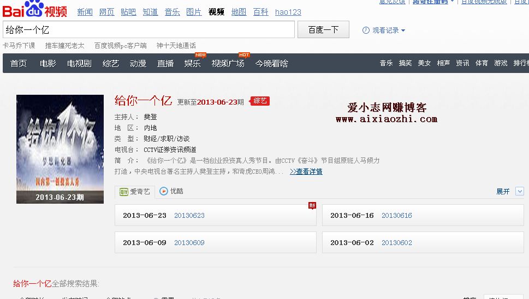Click hot search 神十天地通话
The width and height of the screenshot is (529, 299).
coord(176,45)
